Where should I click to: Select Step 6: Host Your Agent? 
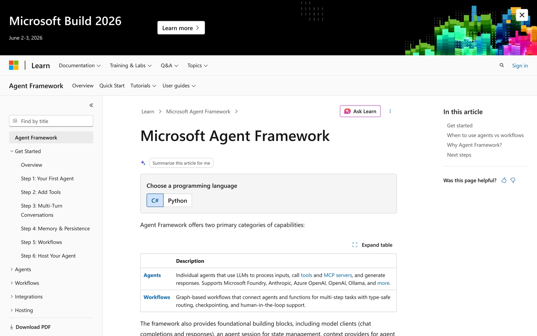point(48,256)
